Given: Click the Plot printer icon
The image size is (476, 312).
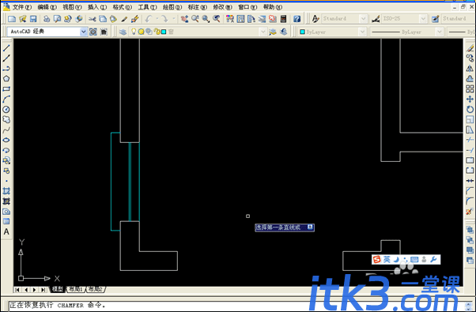Looking at the screenshot, I should tap(47, 19).
